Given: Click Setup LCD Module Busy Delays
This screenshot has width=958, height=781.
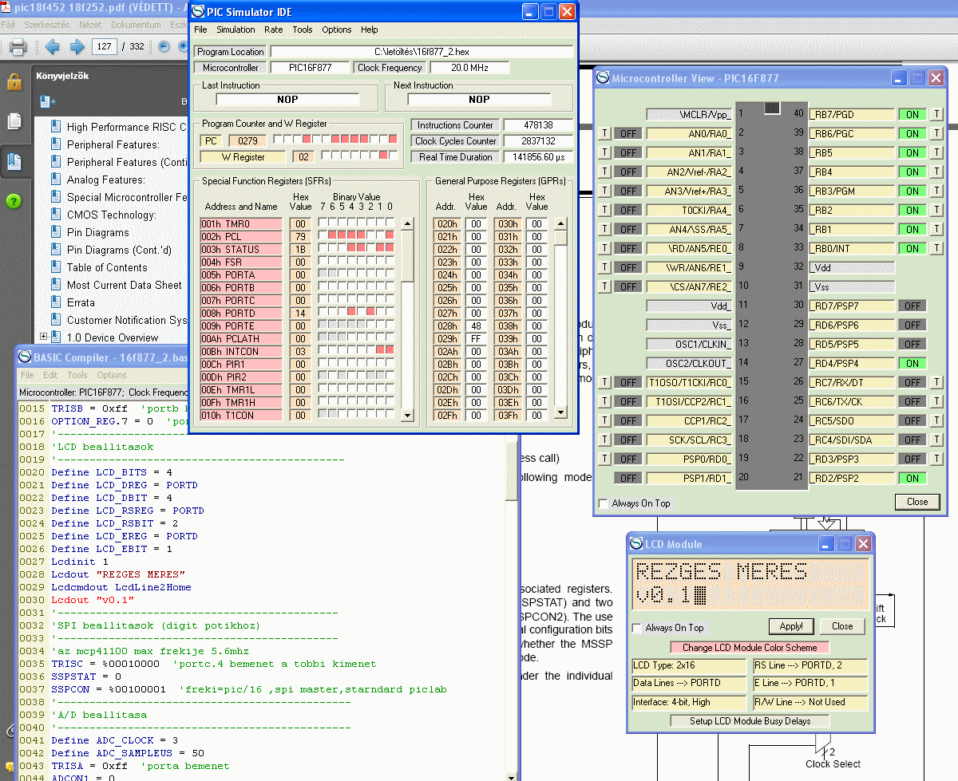Looking at the screenshot, I should (750, 721).
